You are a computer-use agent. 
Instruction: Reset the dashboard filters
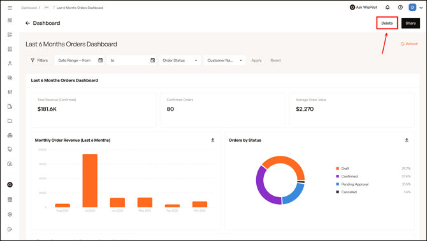(x=275, y=60)
